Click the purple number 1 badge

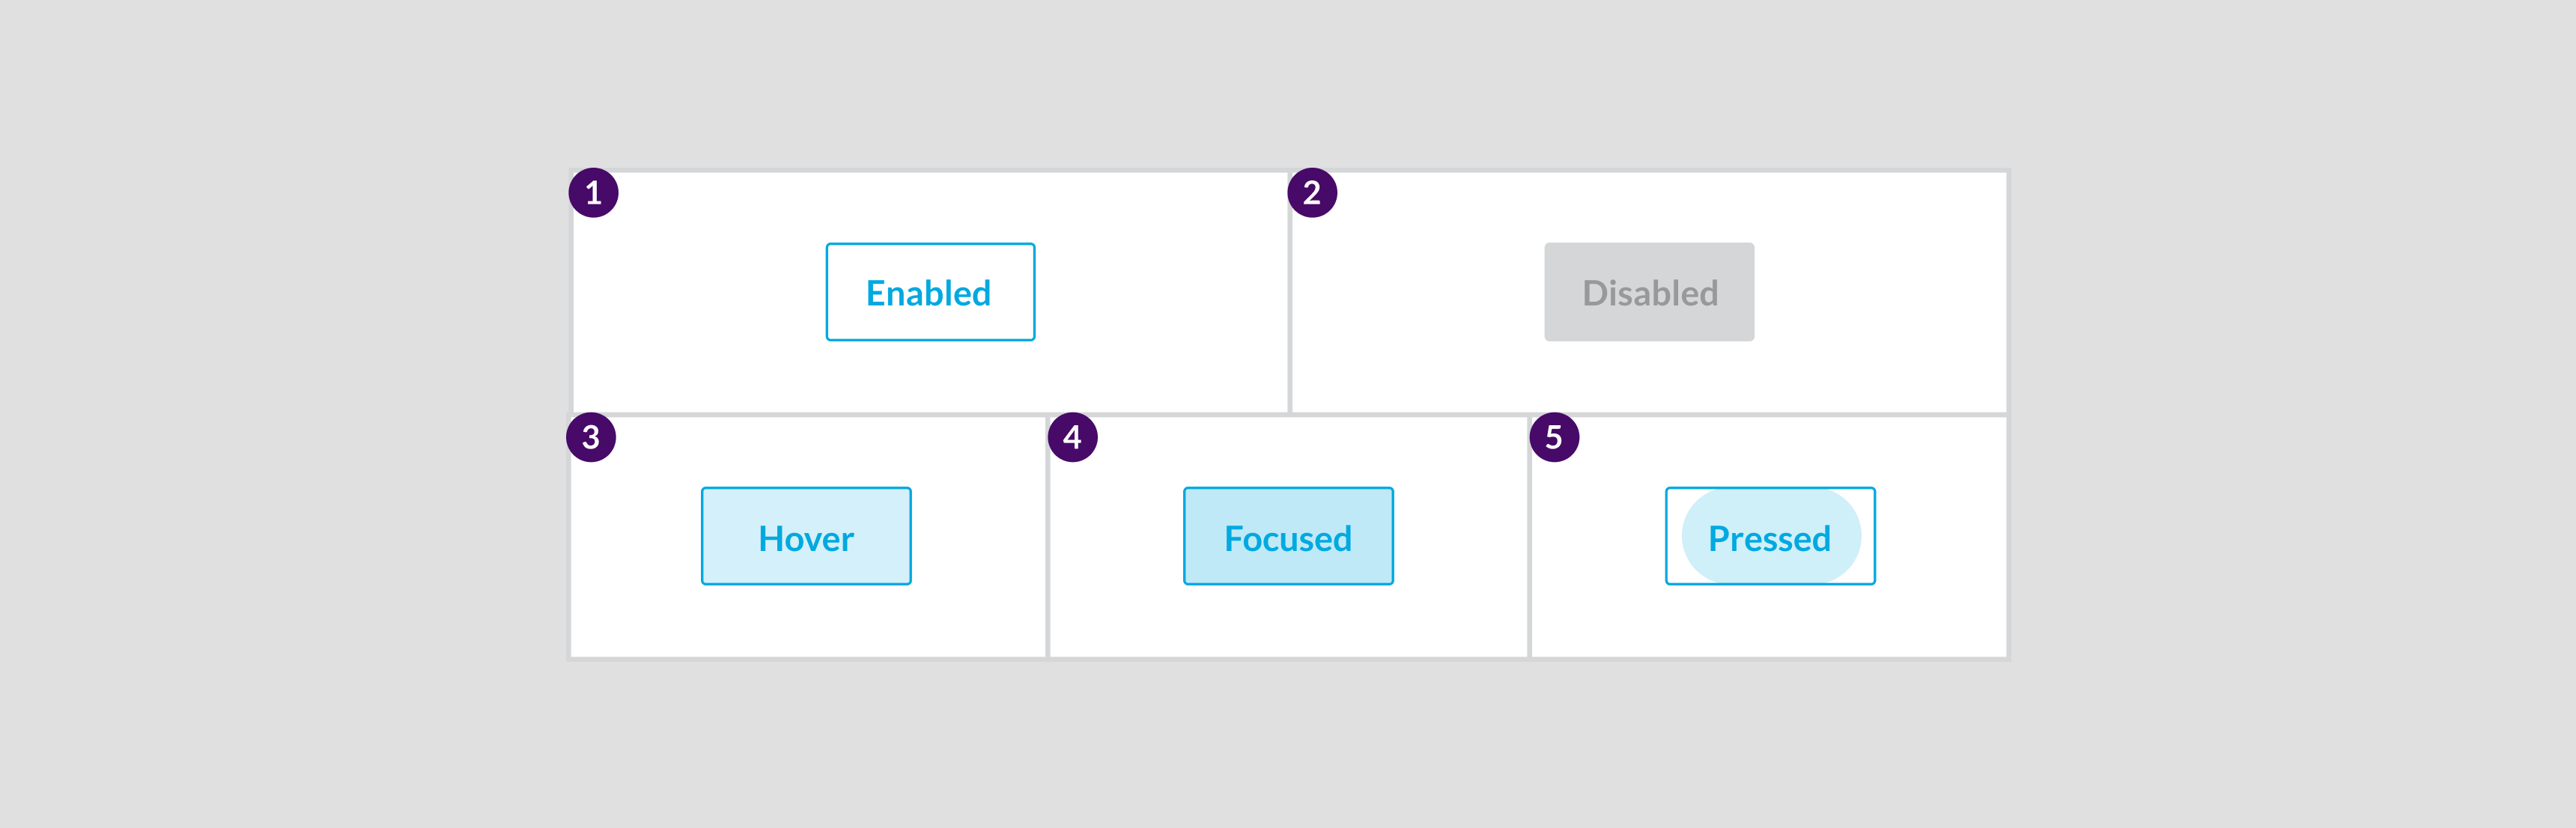coord(593,192)
